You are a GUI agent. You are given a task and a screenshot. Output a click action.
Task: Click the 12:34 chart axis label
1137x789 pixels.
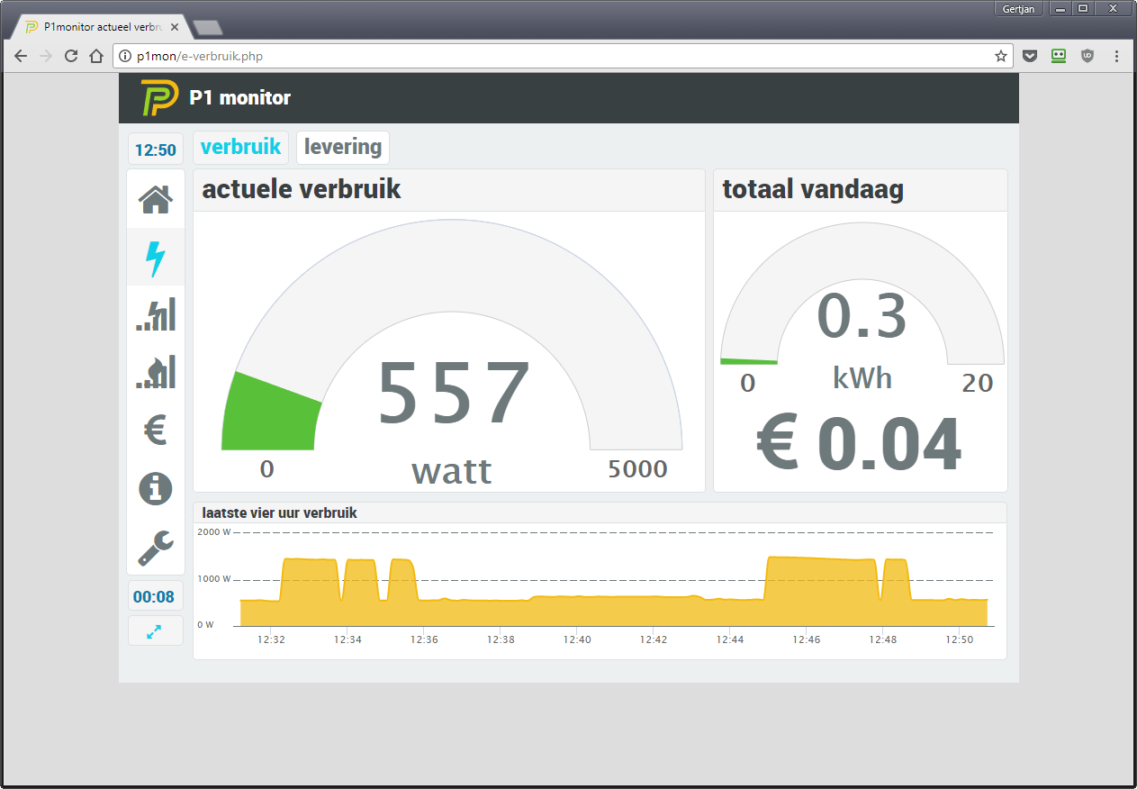coord(347,639)
